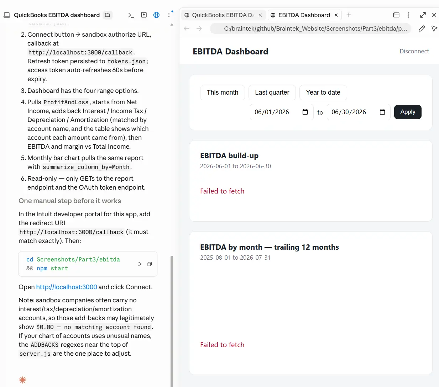439x387 pixels.
Task: Click the 2025-08-01 to 2026-07-31 date range text
Action: (235, 258)
